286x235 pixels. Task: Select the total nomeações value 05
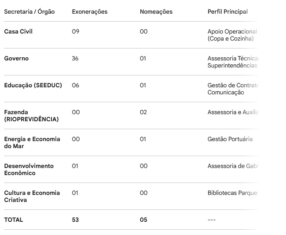pyautogui.click(x=143, y=220)
